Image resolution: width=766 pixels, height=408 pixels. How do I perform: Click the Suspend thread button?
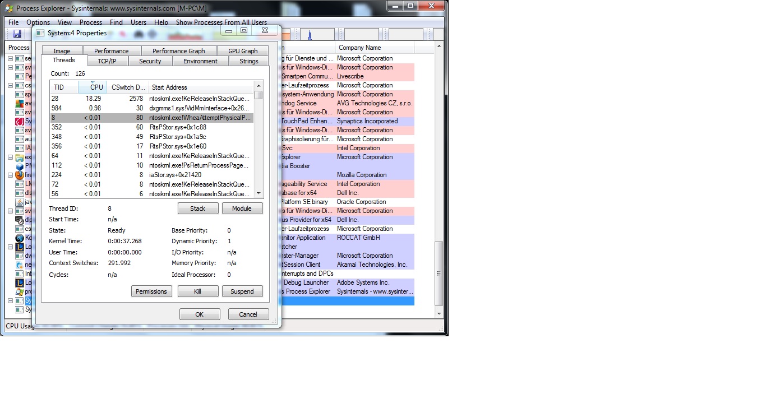coord(242,291)
